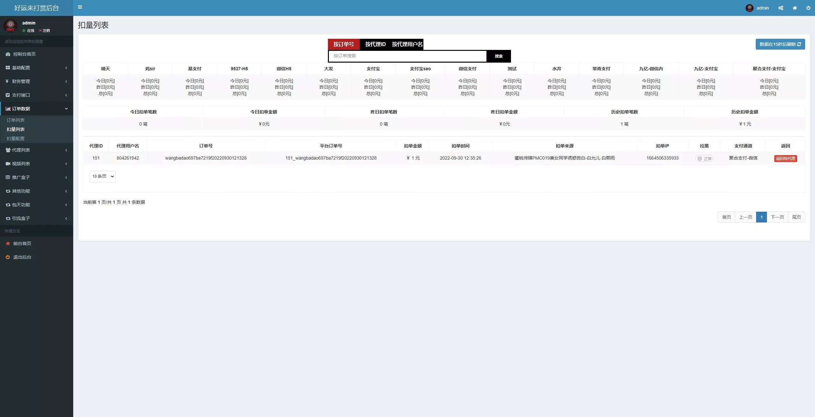Select page 1 in pagination
The image size is (815, 417).
click(x=762, y=217)
